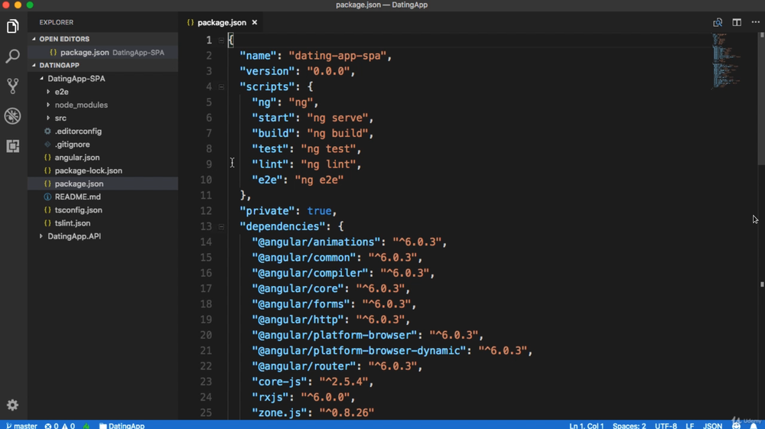Open the Debug view
The height and width of the screenshot is (429, 765).
click(13, 116)
